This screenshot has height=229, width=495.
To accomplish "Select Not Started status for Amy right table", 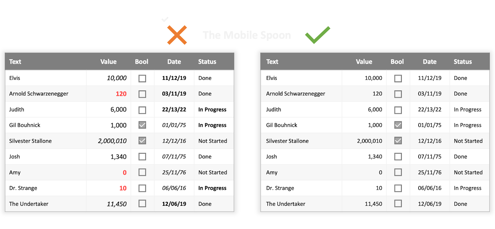I will tap(468, 172).
